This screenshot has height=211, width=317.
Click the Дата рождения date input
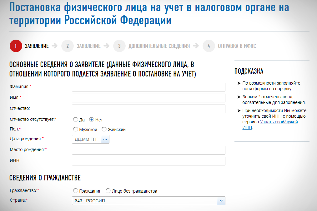coord(86,139)
